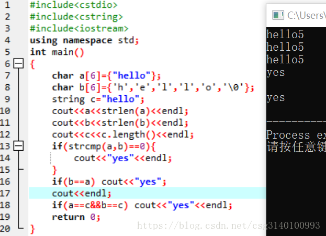Click the if(b==a) cout<<"yes"; line

[109, 182]
